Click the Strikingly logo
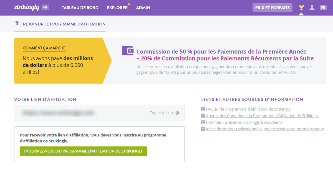Screen dimensions: 333x176 point(27,7)
